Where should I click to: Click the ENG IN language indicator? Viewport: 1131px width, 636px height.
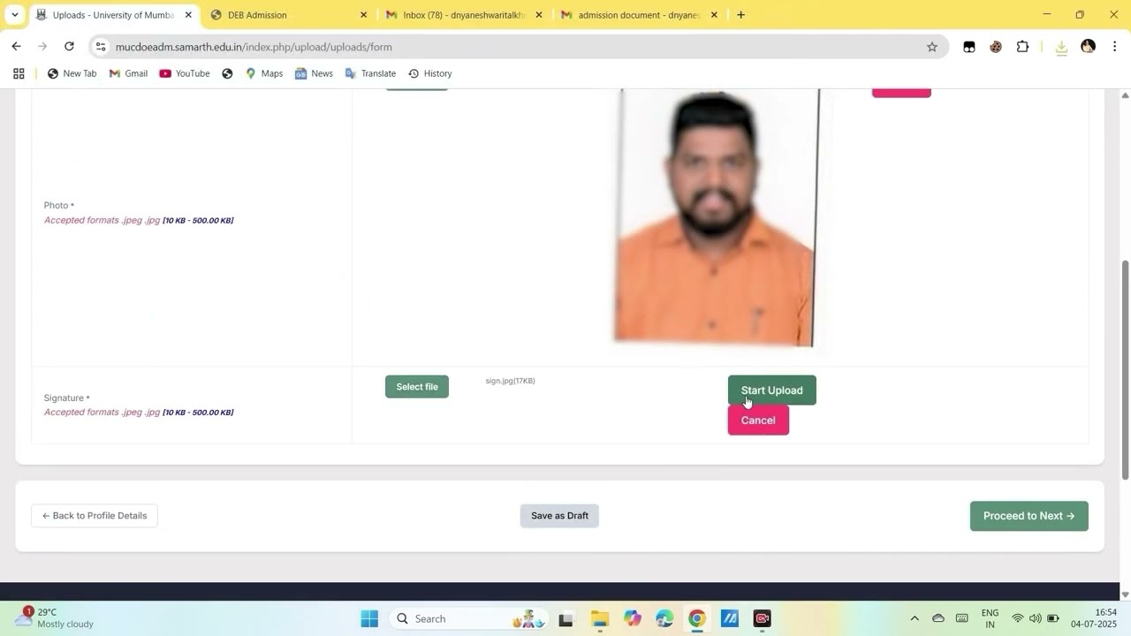tap(990, 618)
